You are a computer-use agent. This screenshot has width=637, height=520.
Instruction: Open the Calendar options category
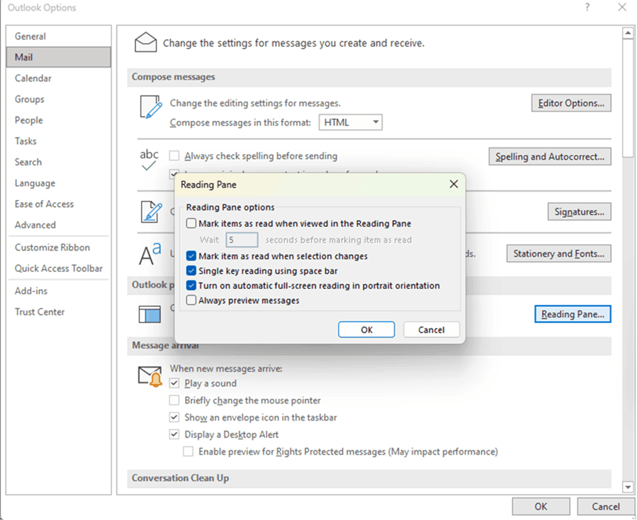(x=59, y=78)
